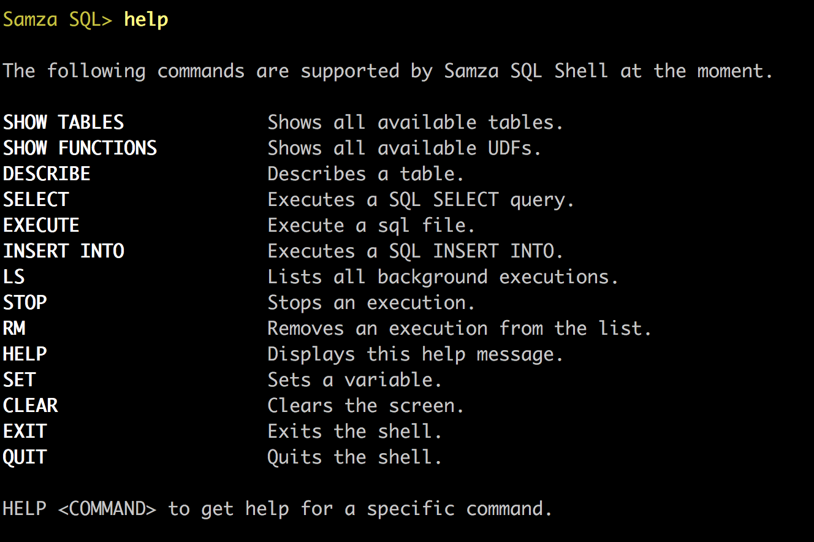Click the SHOW FUNCTIONS command name

[x=80, y=148]
